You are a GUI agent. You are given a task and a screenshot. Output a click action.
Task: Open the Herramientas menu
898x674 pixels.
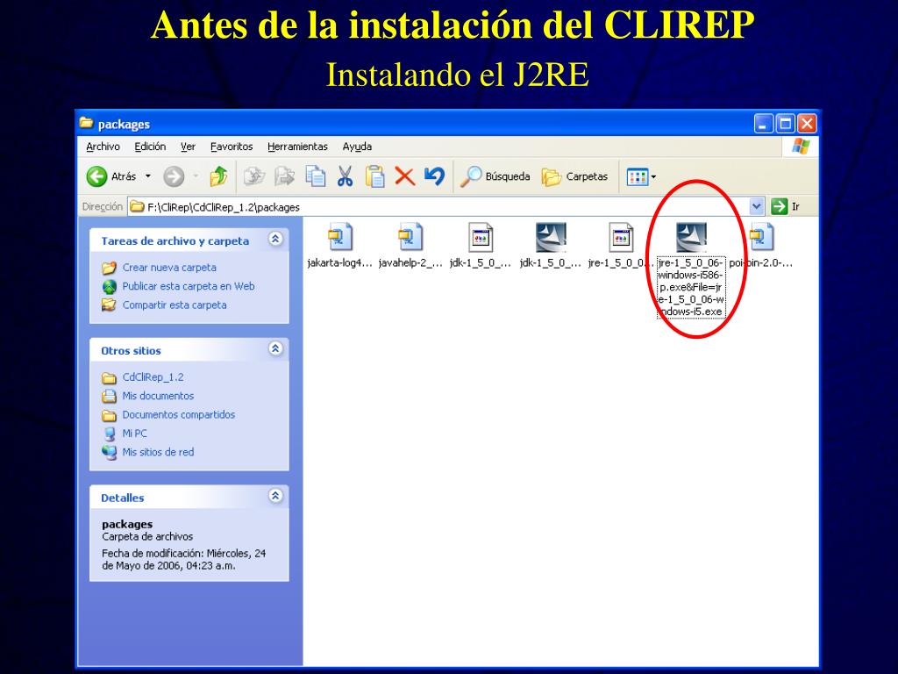pyautogui.click(x=297, y=147)
